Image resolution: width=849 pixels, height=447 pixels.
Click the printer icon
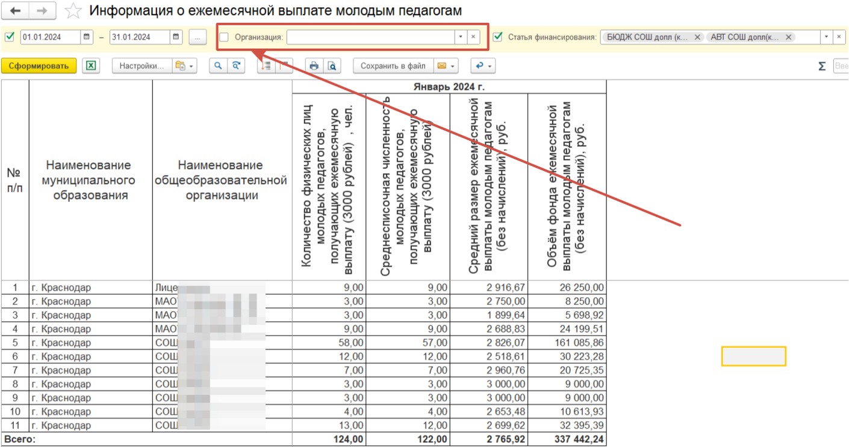(314, 66)
